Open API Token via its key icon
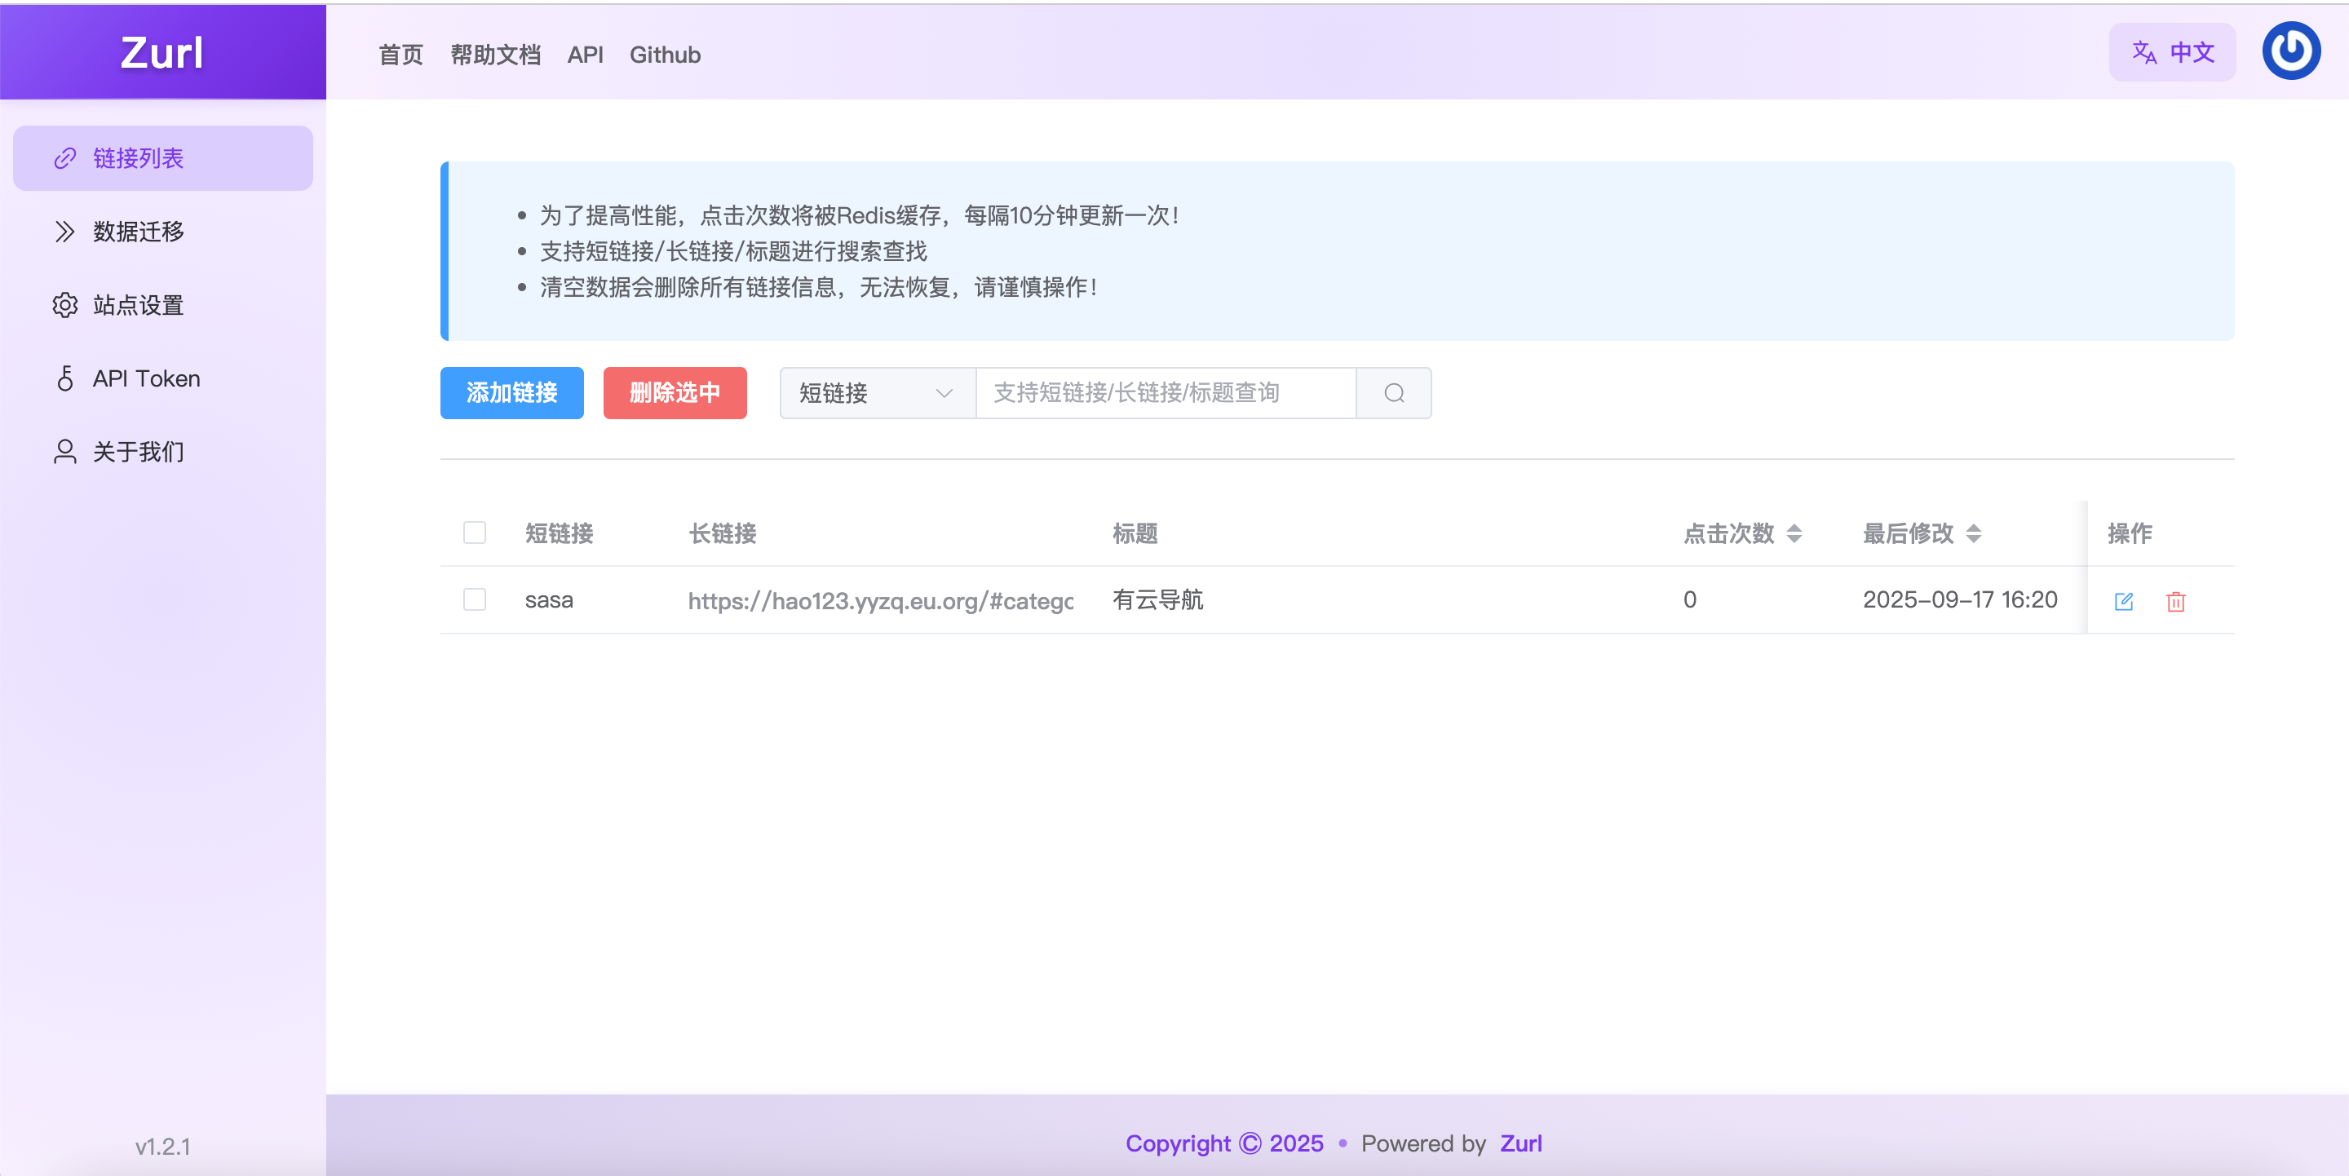 coord(64,378)
